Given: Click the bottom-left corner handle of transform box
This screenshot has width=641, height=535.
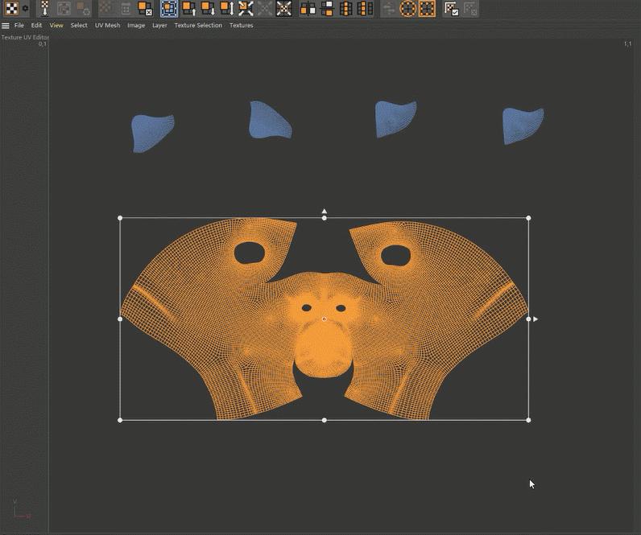Looking at the screenshot, I should click(120, 420).
